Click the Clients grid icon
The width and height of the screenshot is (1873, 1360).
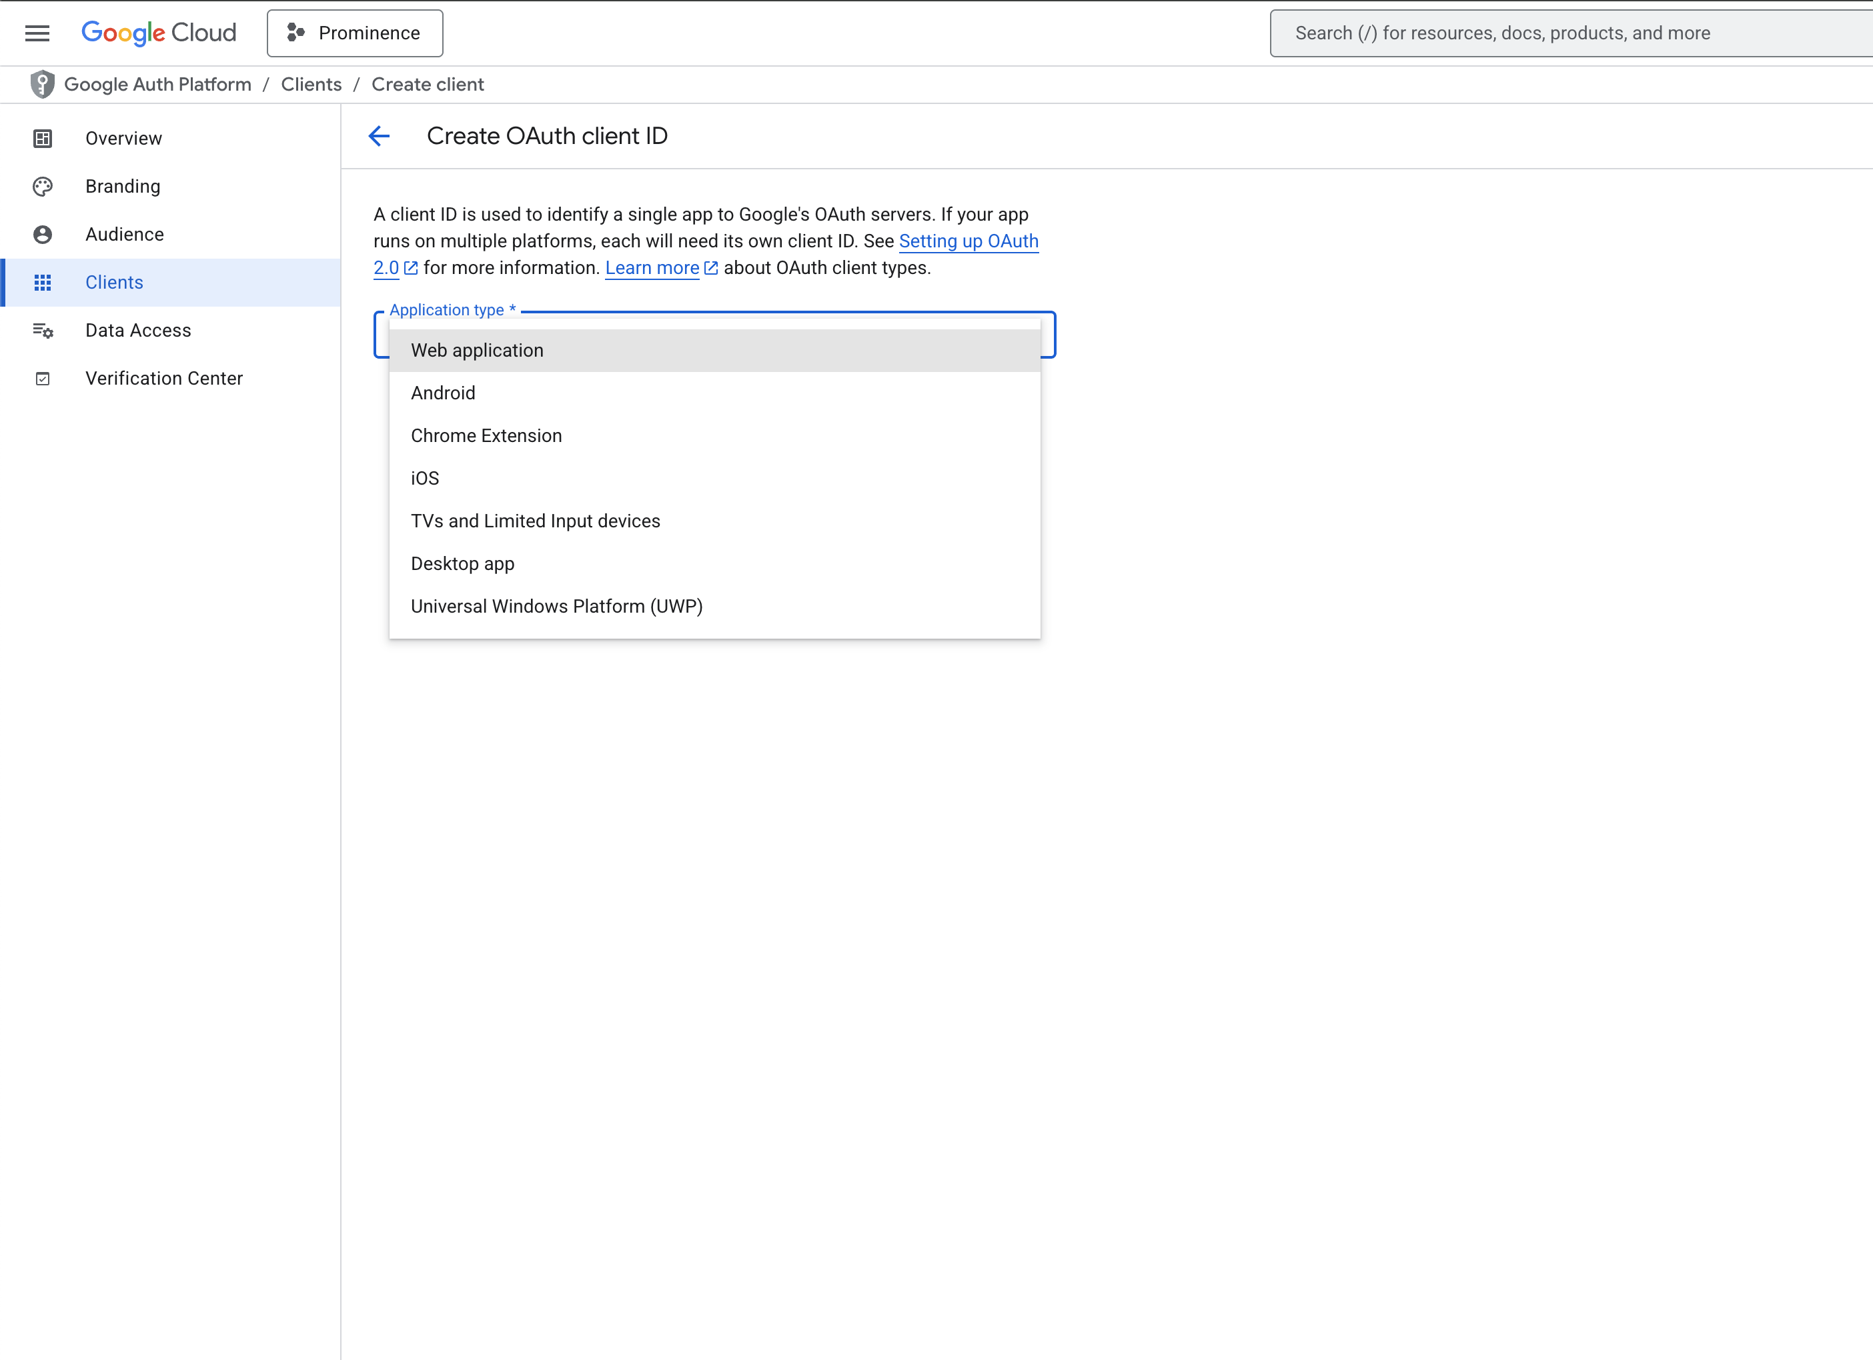(43, 282)
